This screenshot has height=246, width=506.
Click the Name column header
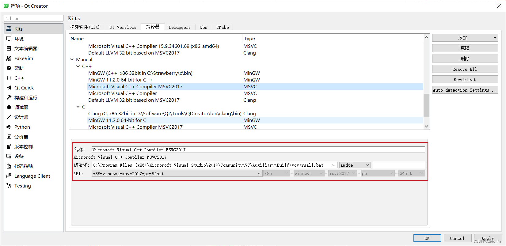156,39
